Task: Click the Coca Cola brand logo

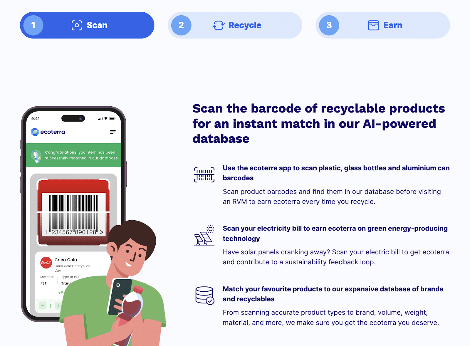Action: (46, 263)
